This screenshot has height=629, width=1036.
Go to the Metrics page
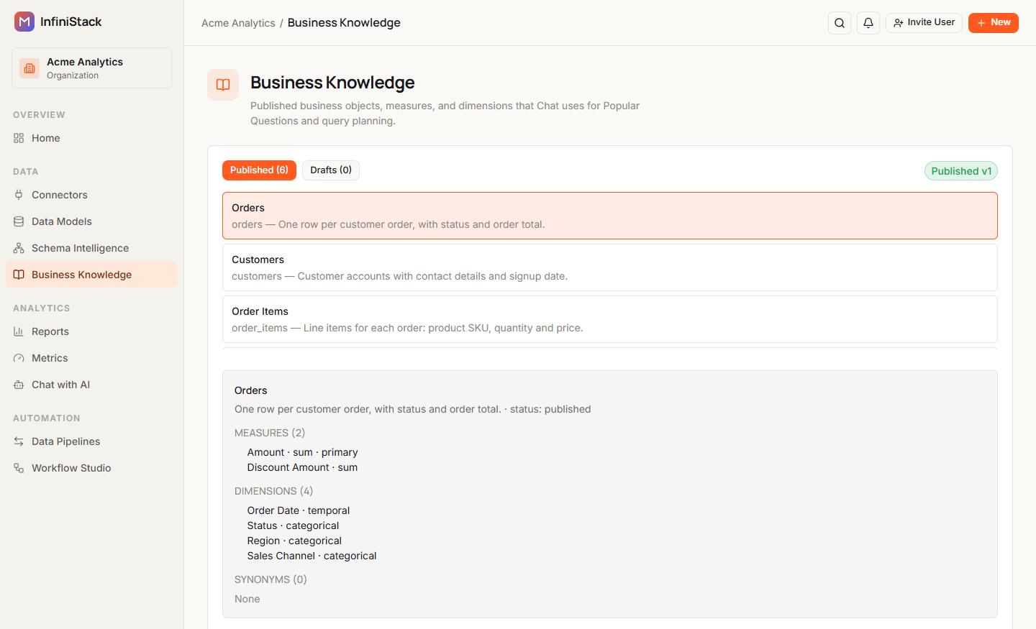[91, 358]
